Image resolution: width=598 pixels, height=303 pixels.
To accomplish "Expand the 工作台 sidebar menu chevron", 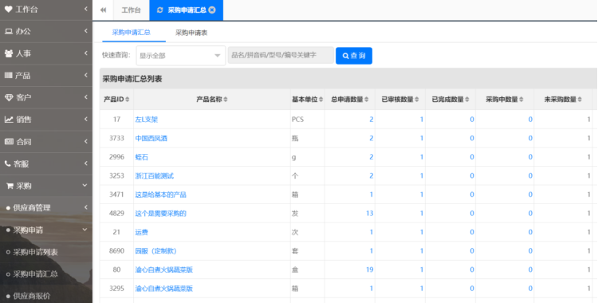I will (86, 9).
